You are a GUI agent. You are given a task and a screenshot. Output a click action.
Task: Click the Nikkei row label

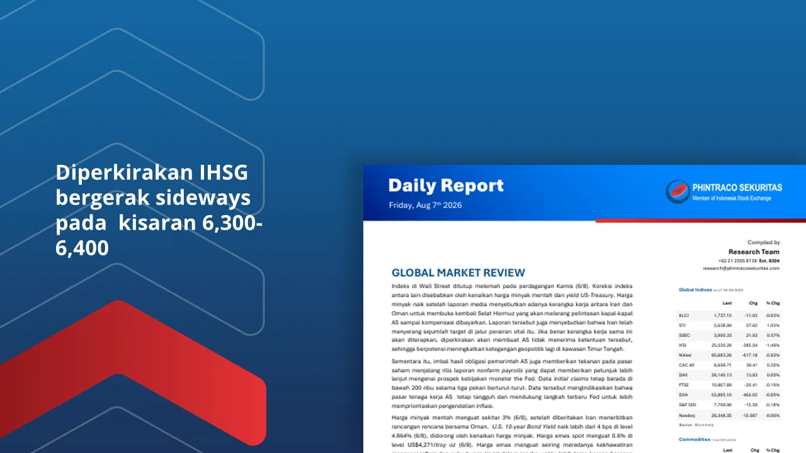point(685,355)
